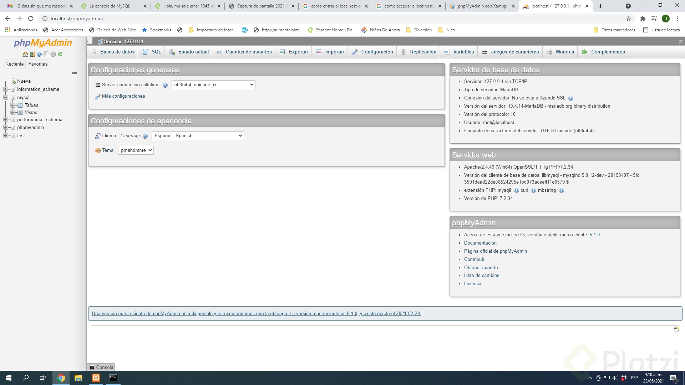
Task: Expand the test database node
Action: (x=6, y=135)
